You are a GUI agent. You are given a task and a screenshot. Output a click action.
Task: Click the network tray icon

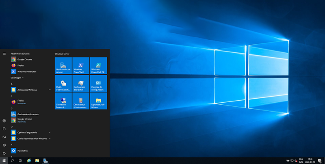click(x=292, y=161)
